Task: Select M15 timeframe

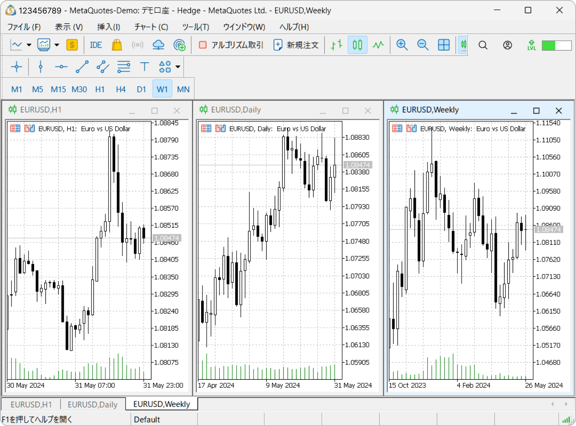Action: coord(58,89)
